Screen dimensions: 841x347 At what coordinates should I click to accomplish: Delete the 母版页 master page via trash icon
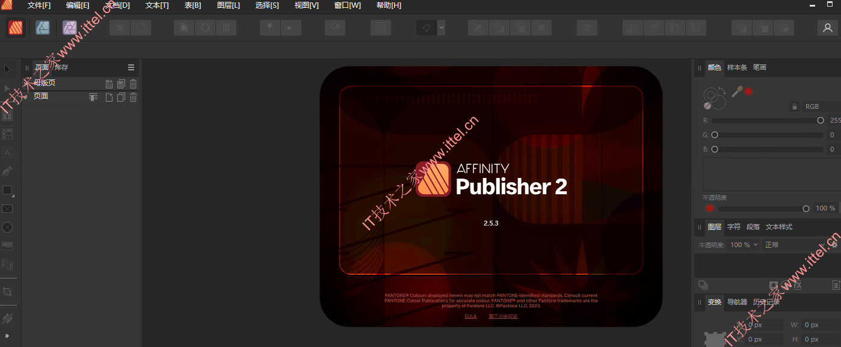coord(132,84)
